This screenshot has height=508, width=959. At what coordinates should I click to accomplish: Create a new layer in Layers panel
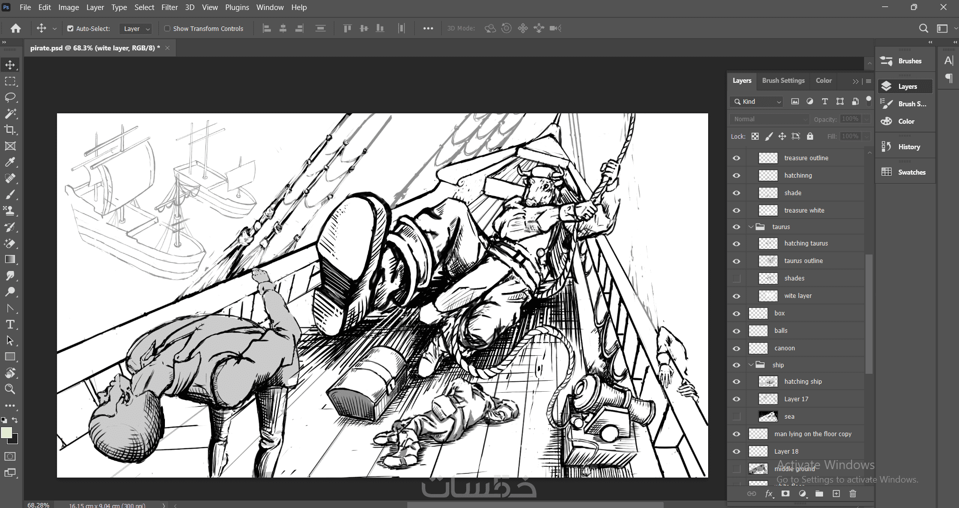[836, 494]
